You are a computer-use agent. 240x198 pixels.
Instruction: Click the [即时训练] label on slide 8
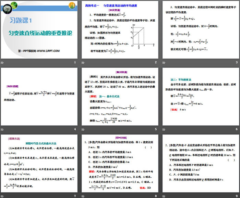coord(121,138)
